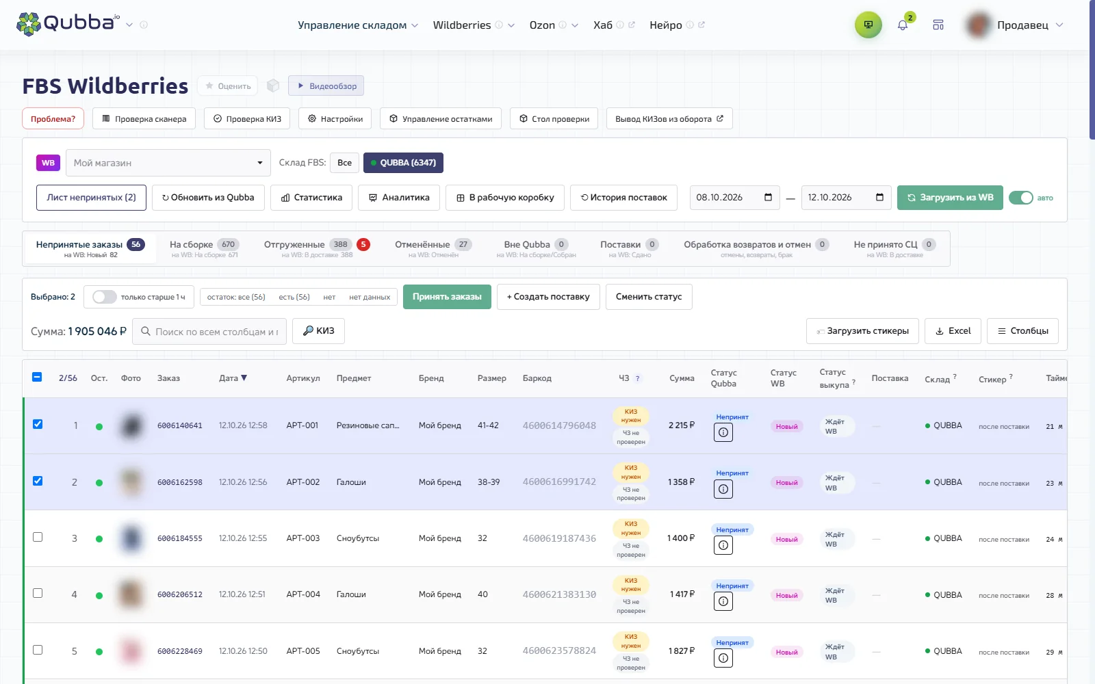The image size is (1095, 684).
Task: Open the layout icon beside the bell
Action: coord(938,25)
